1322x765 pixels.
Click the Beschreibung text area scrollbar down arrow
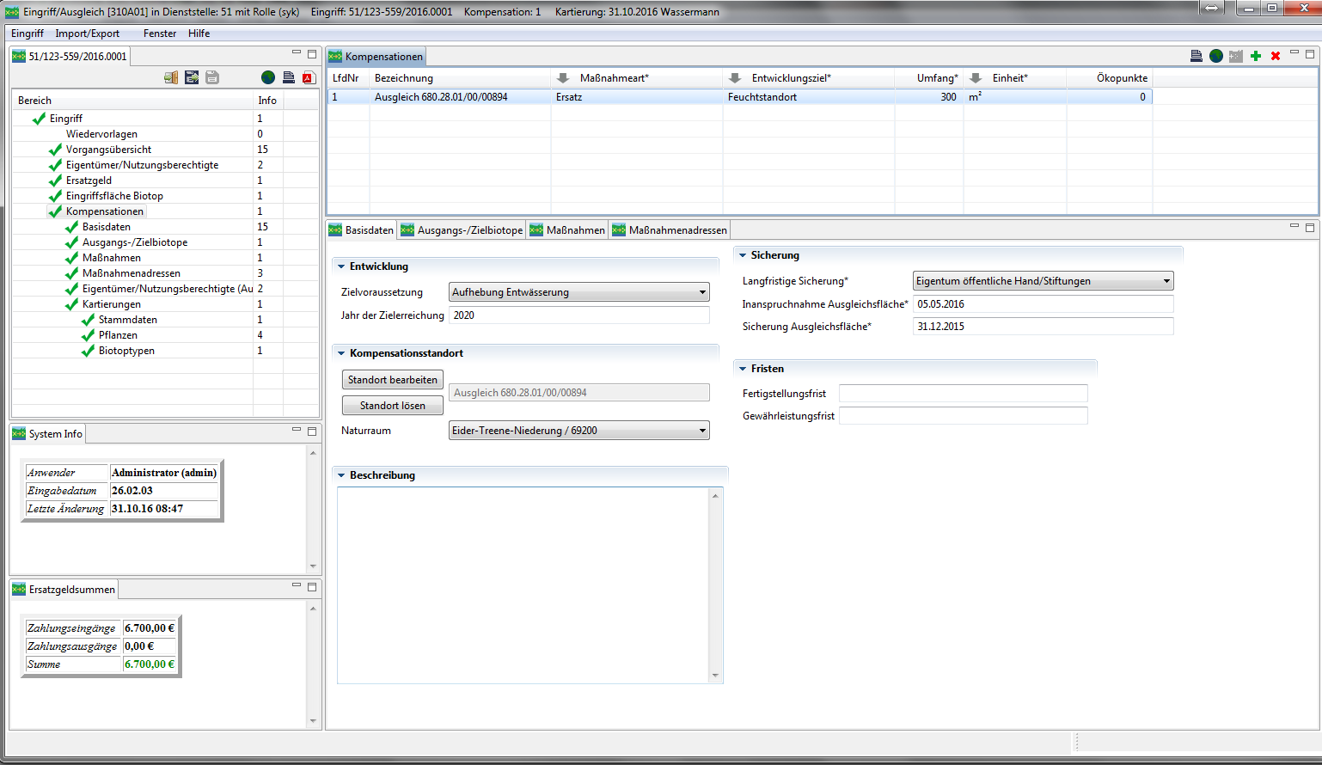[x=715, y=676]
